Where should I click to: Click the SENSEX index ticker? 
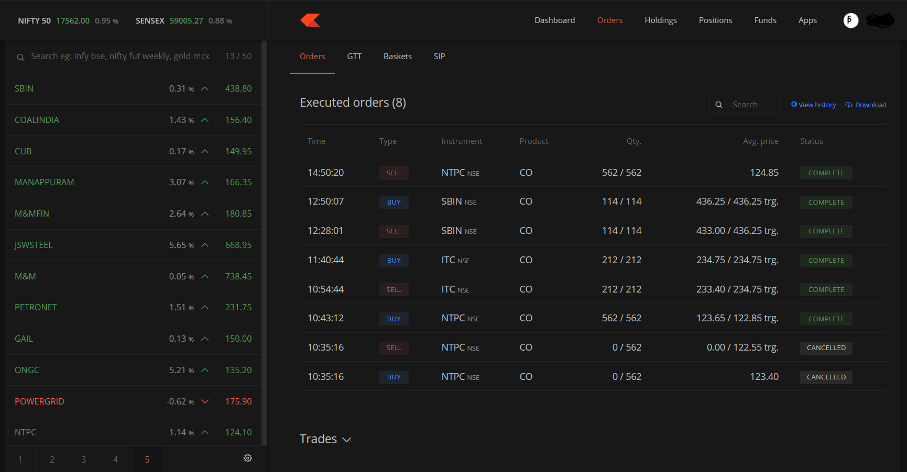point(184,21)
